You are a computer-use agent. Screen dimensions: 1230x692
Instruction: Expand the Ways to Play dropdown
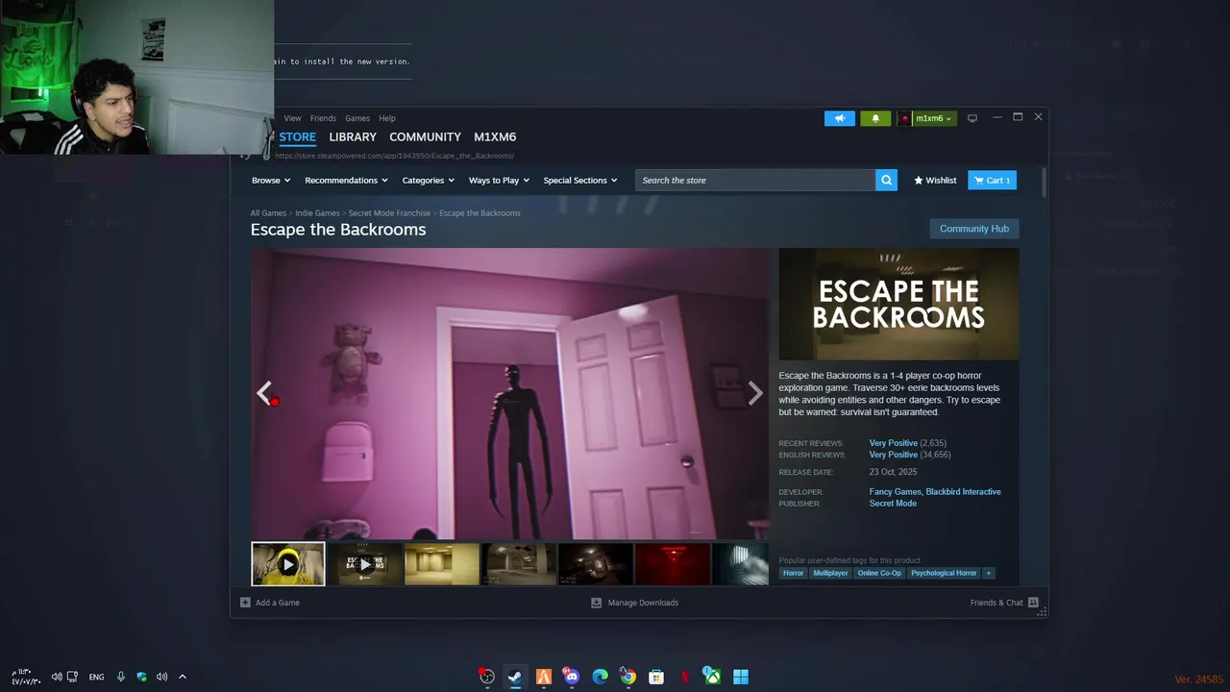(x=498, y=181)
